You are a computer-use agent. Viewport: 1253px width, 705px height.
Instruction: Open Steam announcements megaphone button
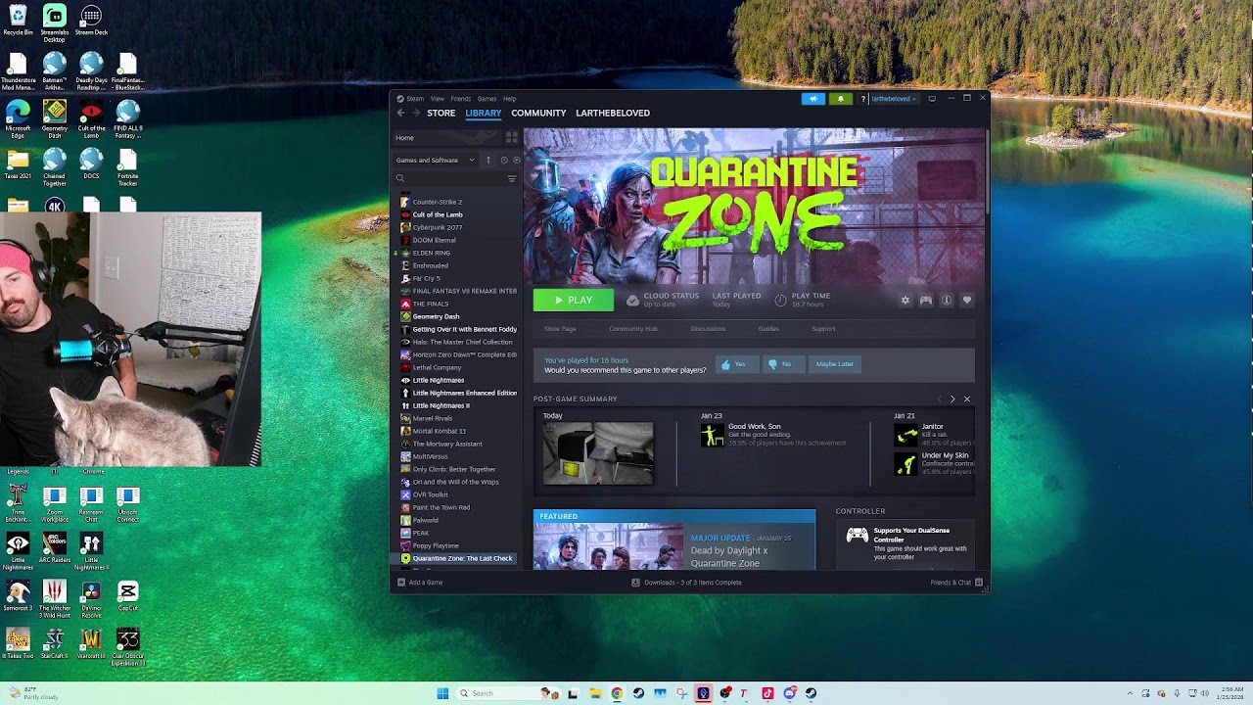(812, 98)
